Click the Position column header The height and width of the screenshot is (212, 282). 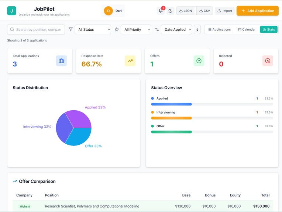pyautogui.click(x=52, y=195)
